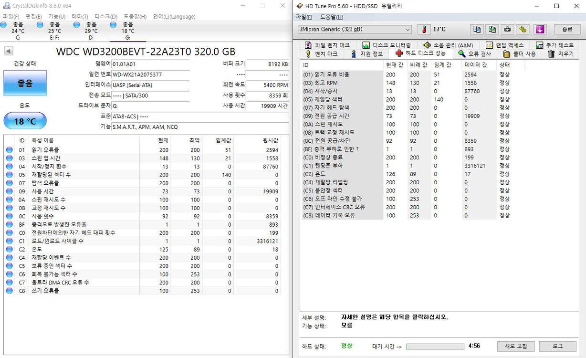The width and height of the screenshot is (586, 358).
Task: Capture a screenshot using the camera icon
Action: pyautogui.click(x=507, y=29)
